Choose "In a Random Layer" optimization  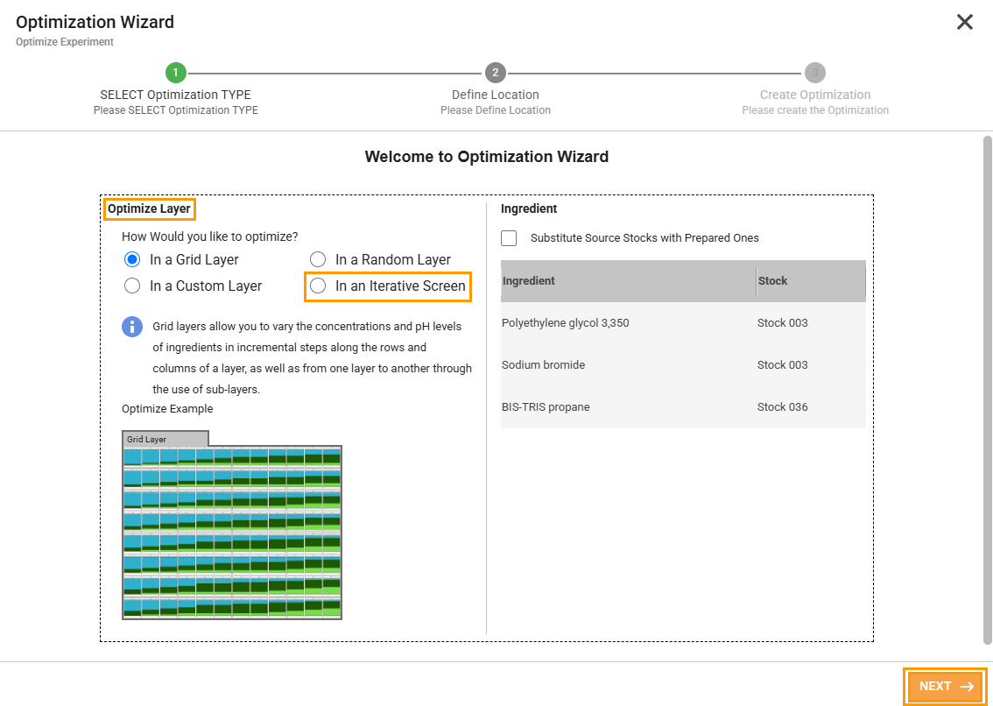tap(316, 259)
